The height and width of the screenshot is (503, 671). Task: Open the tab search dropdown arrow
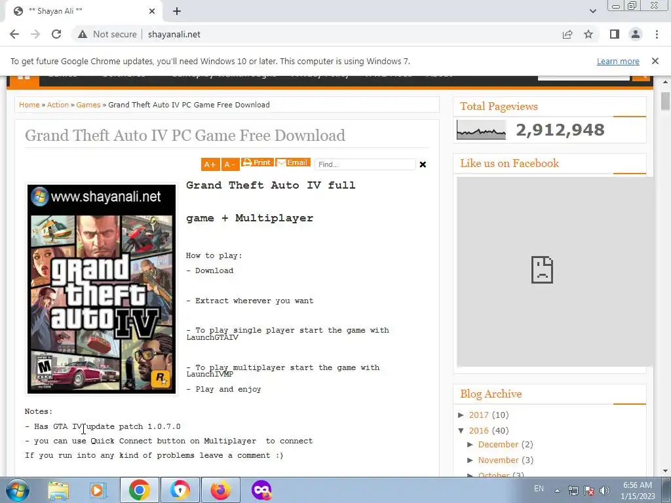click(592, 11)
